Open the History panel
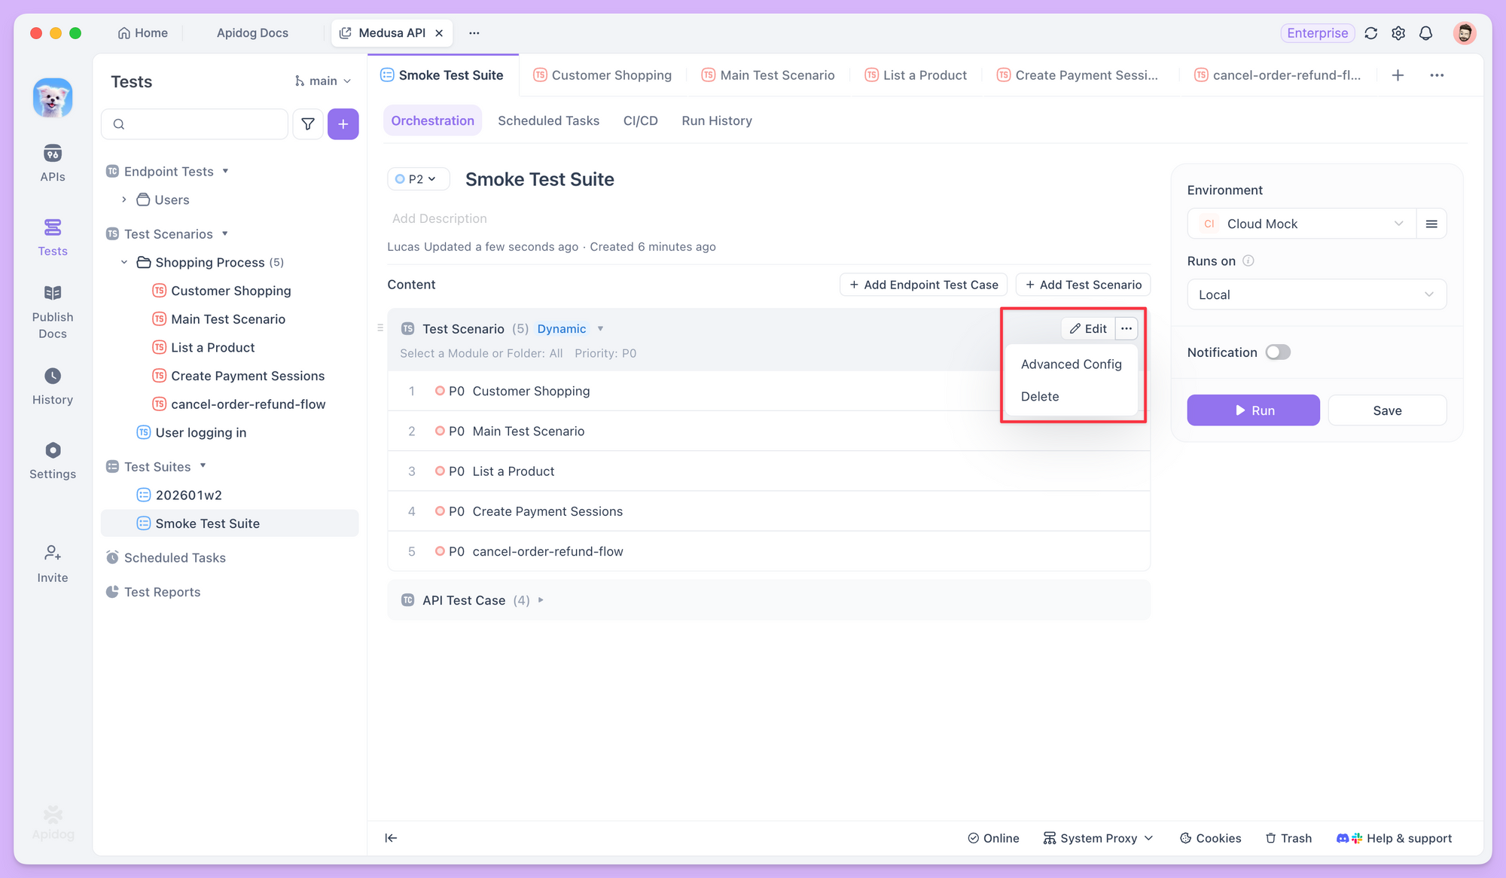Screen dimensions: 1506x878 [x=52, y=385]
